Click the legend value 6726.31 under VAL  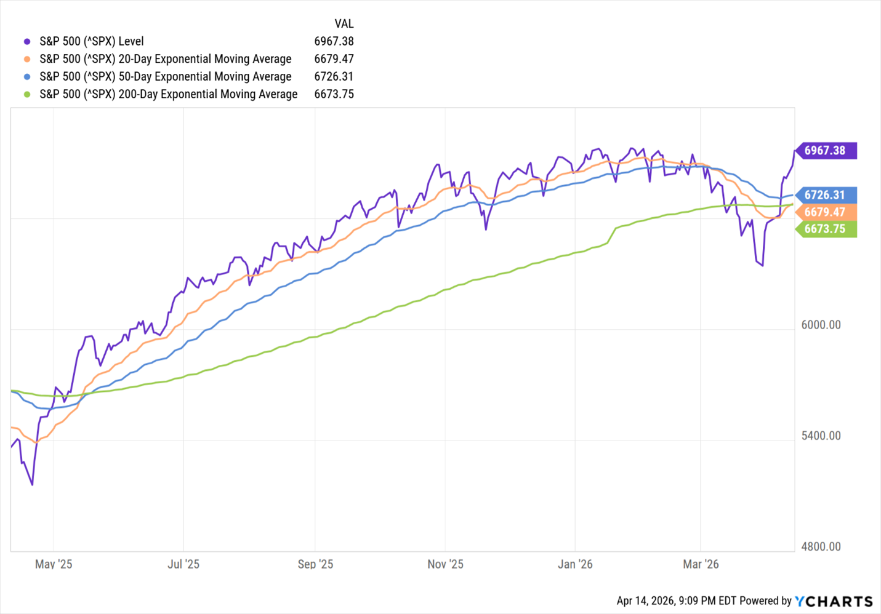pyautogui.click(x=334, y=76)
